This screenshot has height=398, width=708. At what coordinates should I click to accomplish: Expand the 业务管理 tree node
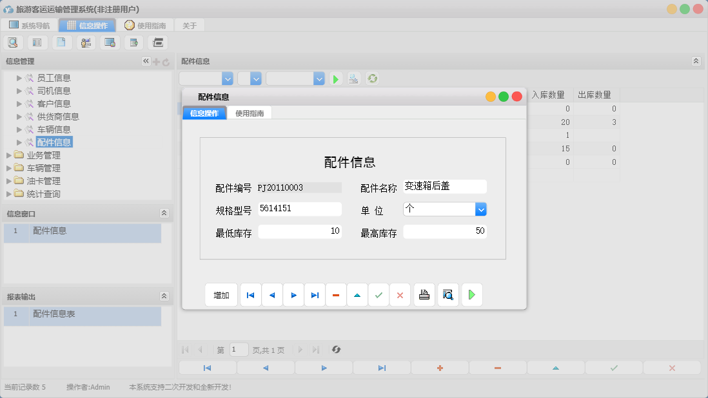9,155
